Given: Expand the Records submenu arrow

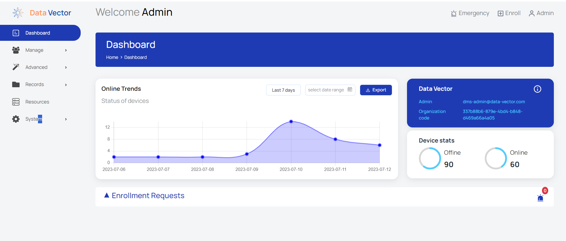Looking at the screenshot, I should pos(66,85).
